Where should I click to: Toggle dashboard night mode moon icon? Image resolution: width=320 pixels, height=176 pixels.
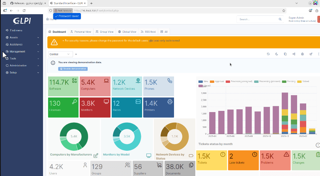(277, 54)
